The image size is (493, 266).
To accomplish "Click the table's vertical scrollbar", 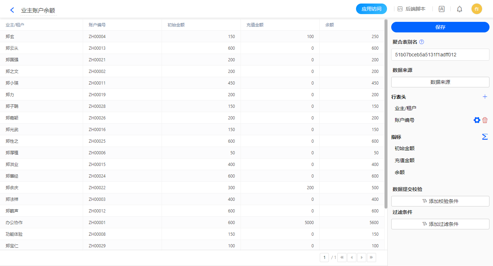I will coord(386,113).
